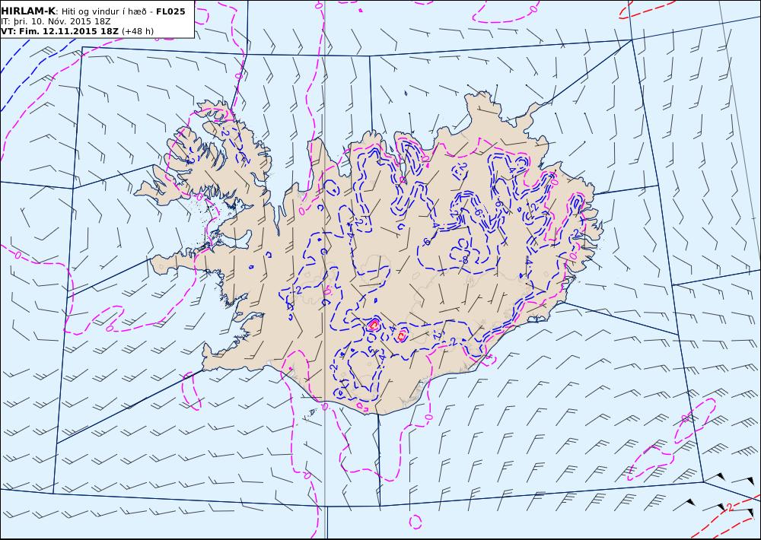Click the '(+48 h)' forecast offset text
The height and width of the screenshot is (540, 761).
pyautogui.click(x=138, y=31)
